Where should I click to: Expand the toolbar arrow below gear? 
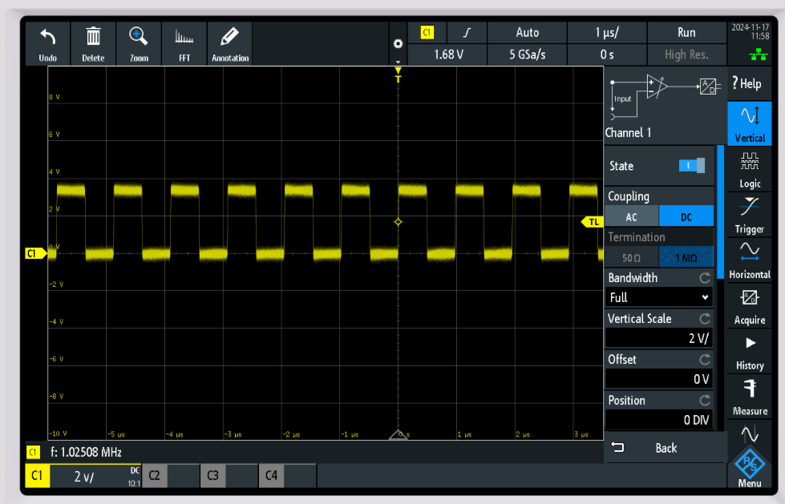point(398,62)
